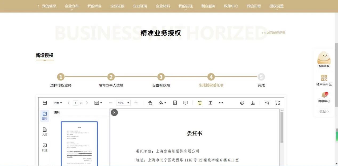This screenshot has height=166, width=338.
Task: Select the page 1 thumbnail preview
Action: pos(79,144)
